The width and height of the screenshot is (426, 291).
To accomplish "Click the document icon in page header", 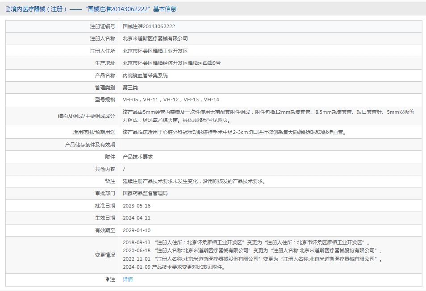I will pos(8,9).
